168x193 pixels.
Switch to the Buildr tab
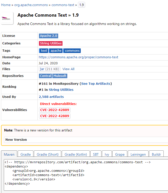click(156, 154)
